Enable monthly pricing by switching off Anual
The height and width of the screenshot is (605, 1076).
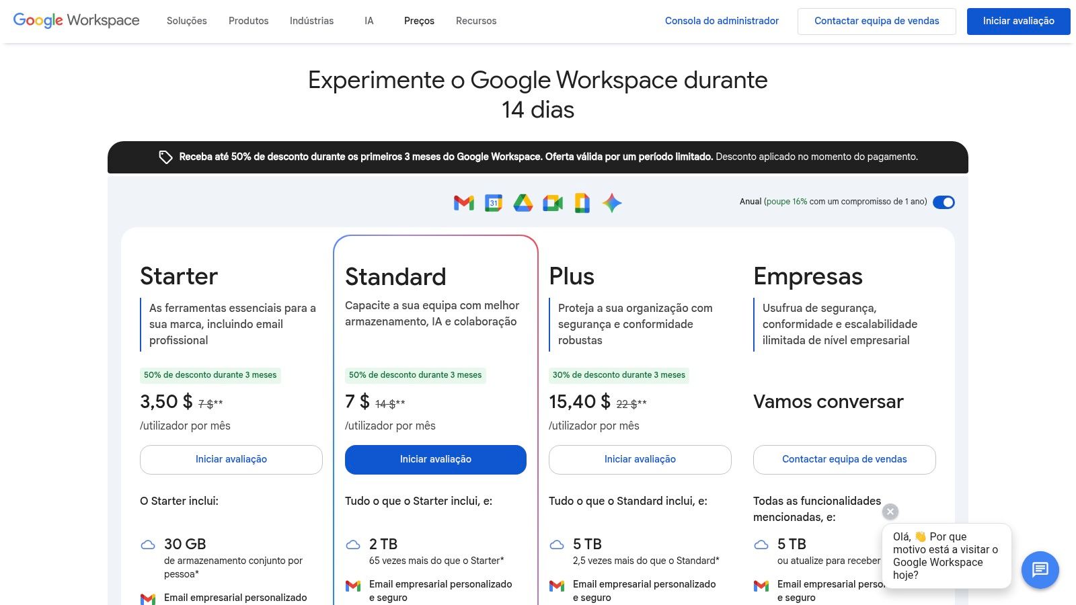pyautogui.click(x=944, y=202)
